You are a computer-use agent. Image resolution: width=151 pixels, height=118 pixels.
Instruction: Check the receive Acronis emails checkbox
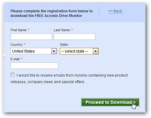(x=13, y=75)
